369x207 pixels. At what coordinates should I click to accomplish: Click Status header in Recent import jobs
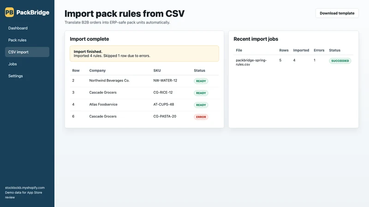335,50
